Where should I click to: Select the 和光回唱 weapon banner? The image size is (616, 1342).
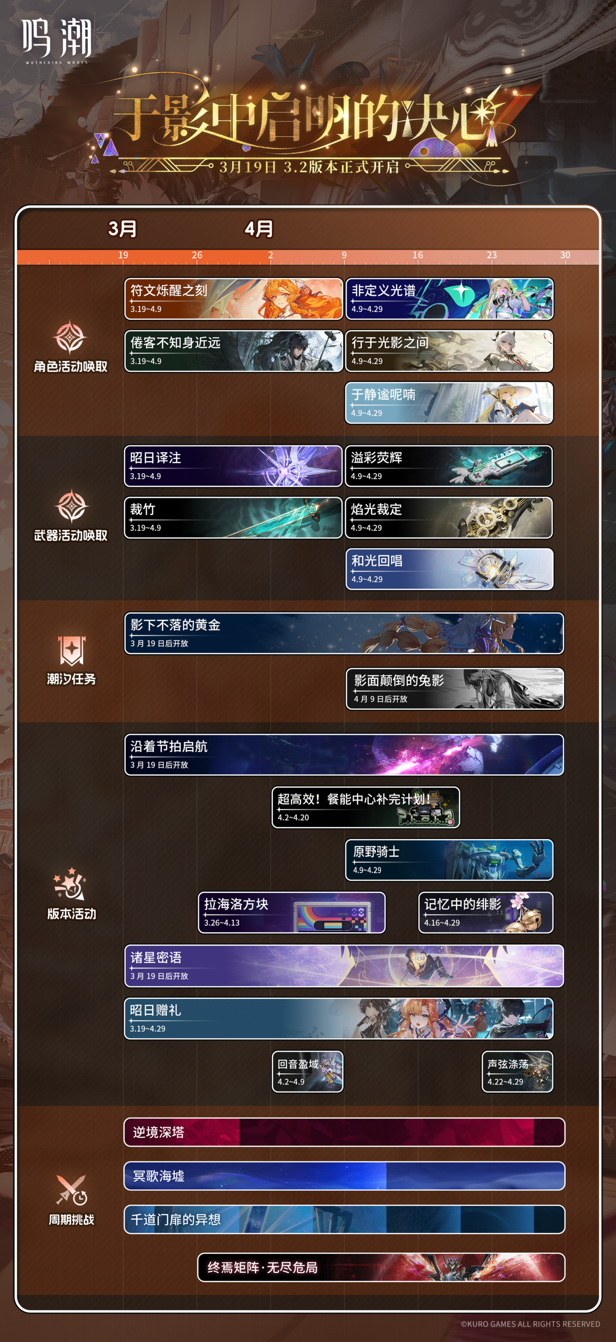449,569
